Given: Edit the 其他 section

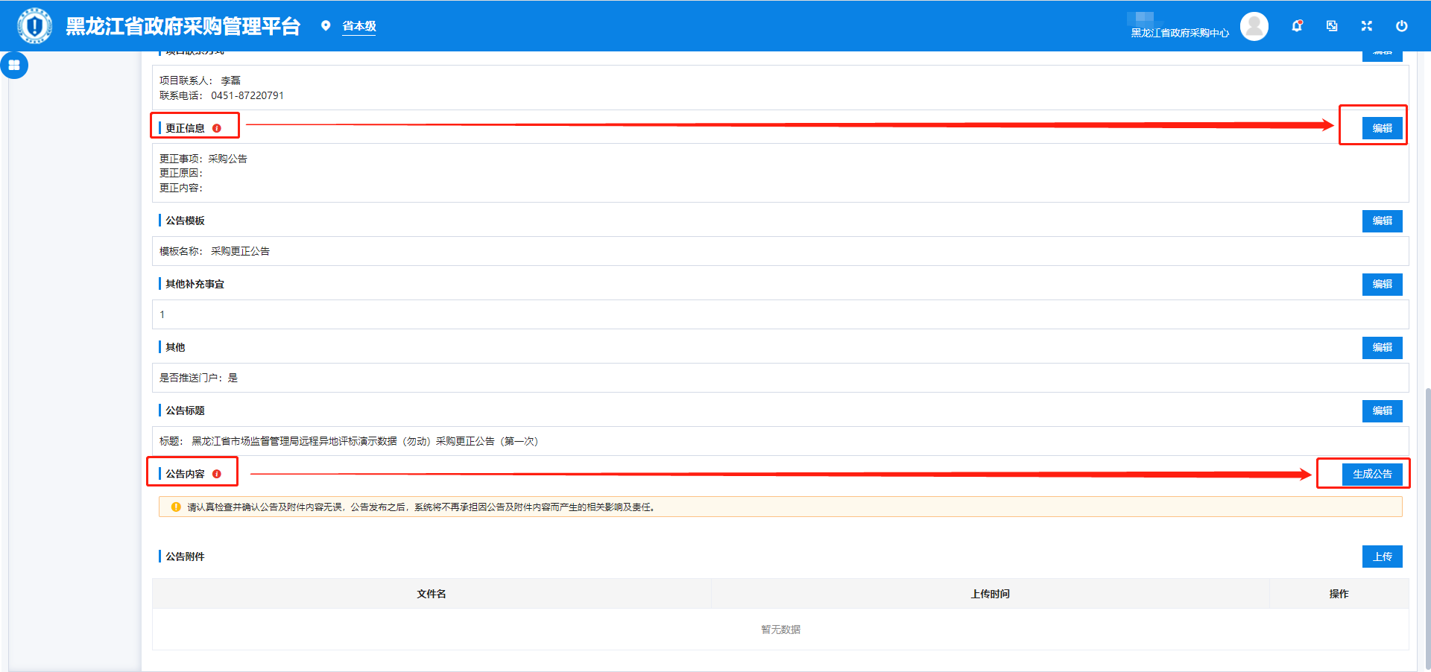Looking at the screenshot, I should coord(1383,347).
